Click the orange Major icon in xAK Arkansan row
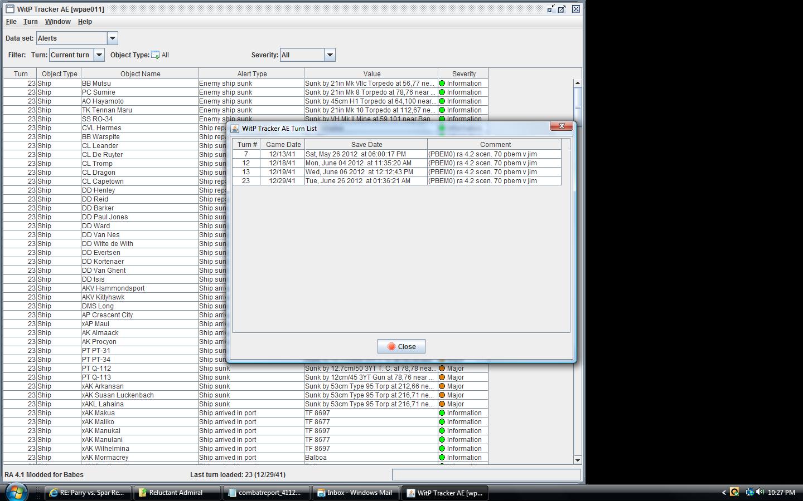Screen dimensions: 803x501 click(x=442, y=386)
